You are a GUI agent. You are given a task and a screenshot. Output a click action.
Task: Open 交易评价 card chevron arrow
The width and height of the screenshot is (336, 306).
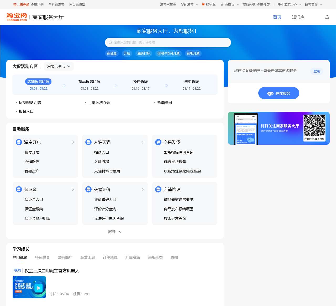(x=143, y=189)
